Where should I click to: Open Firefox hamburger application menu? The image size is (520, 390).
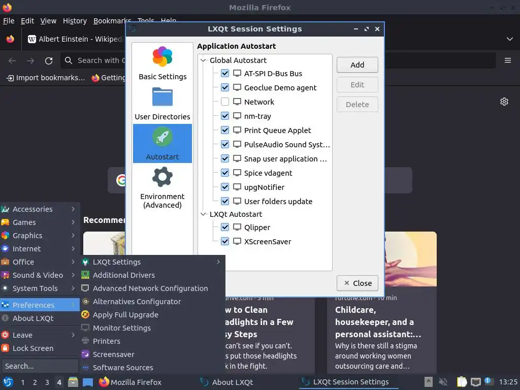tap(507, 60)
